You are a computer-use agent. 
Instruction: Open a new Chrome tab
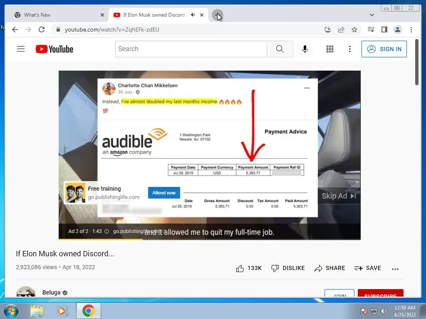pos(217,15)
